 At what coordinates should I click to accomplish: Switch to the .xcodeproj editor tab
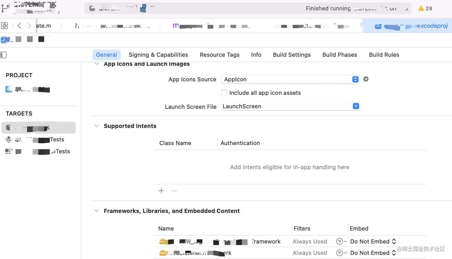coord(407,26)
